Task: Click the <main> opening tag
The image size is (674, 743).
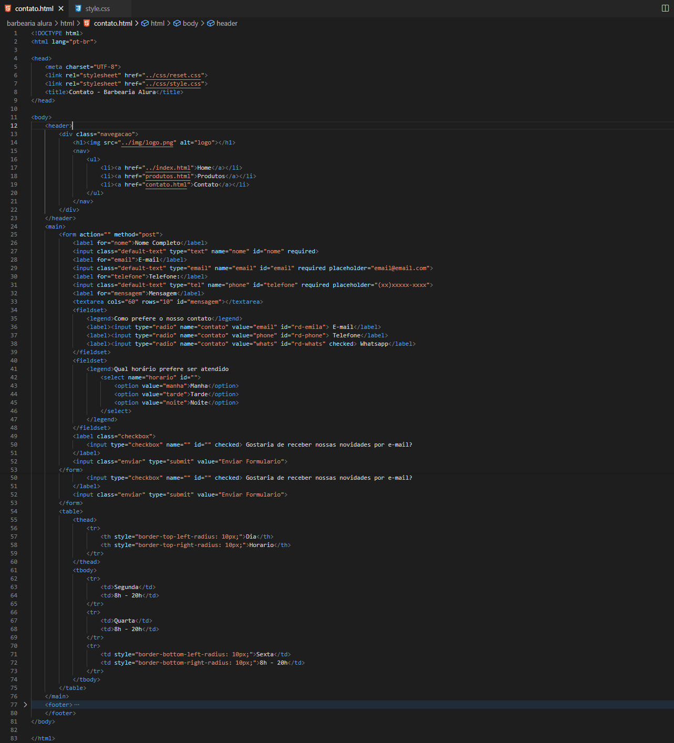Action: 56,226
